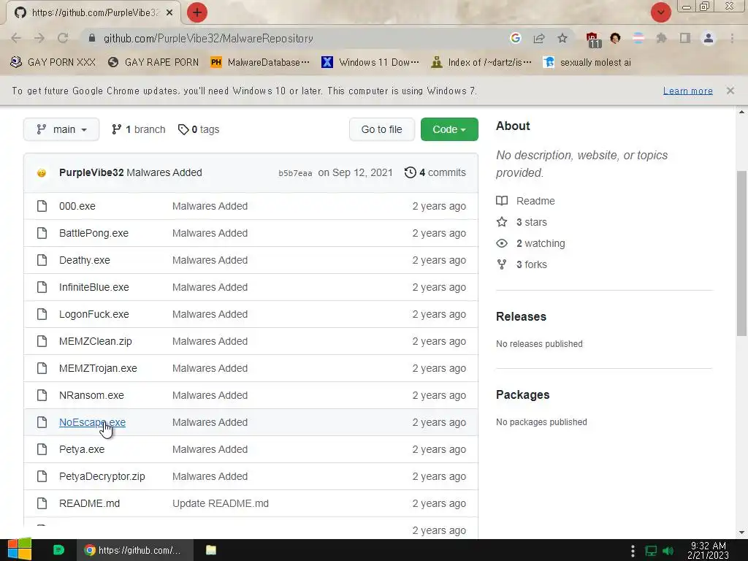748x561 pixels.
Task: Open Packages heading link
Action: (522, 394)
